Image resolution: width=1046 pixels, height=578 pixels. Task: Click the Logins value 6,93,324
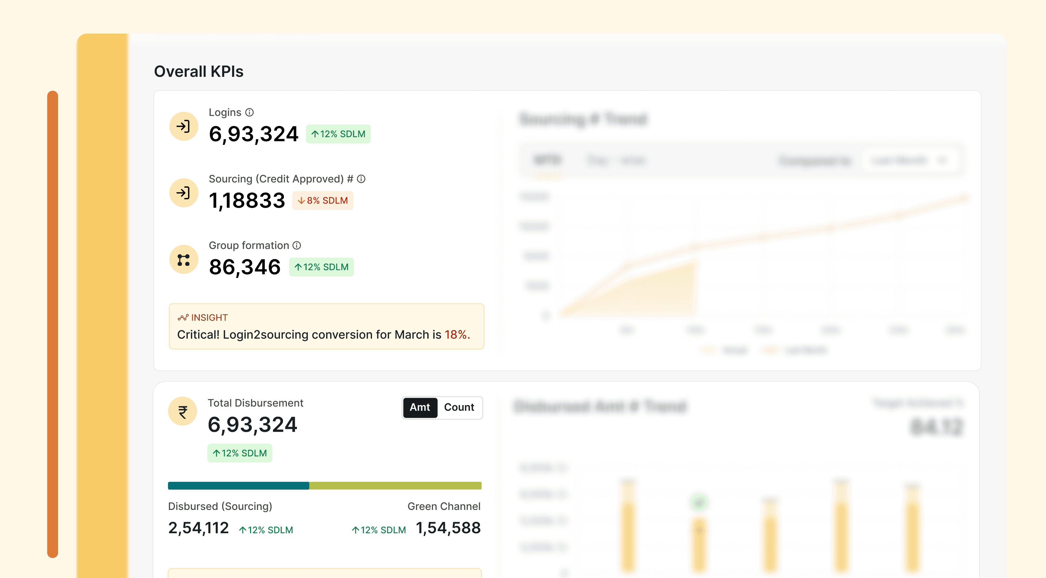[x=253, y=134]
